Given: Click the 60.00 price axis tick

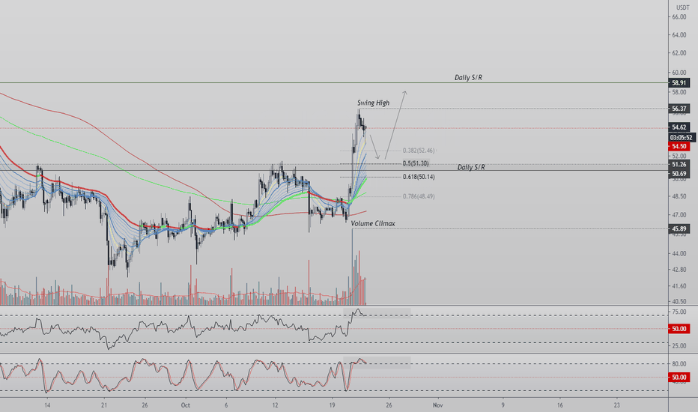Looking at the screenshot, I should coord(679,73).
